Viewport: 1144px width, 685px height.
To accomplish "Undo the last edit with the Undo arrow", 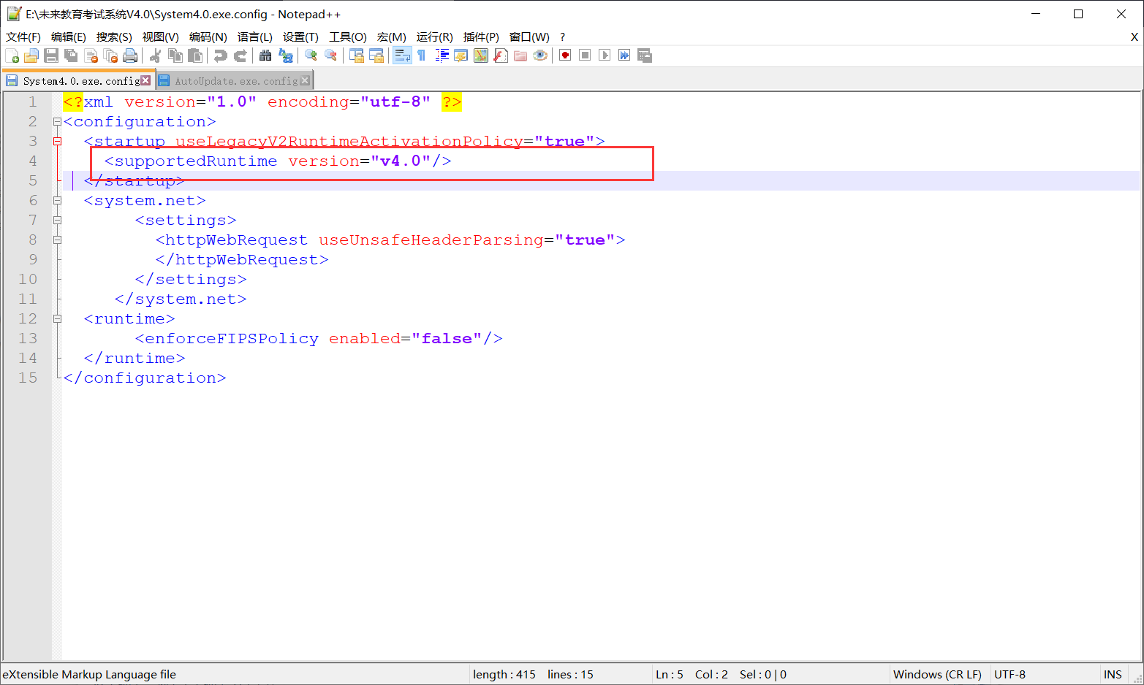I will 220,56.
